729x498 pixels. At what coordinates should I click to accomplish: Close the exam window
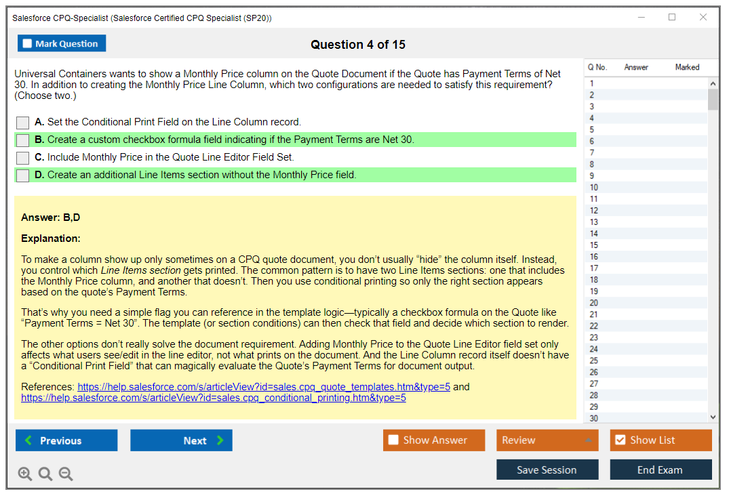pyautogui.click(x=703, y=18)
